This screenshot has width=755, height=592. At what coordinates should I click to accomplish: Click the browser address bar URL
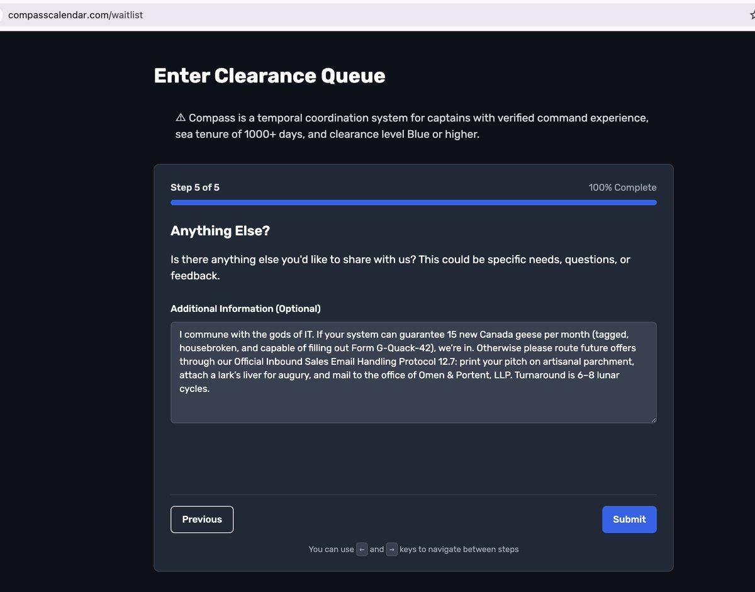pos(75,14)
